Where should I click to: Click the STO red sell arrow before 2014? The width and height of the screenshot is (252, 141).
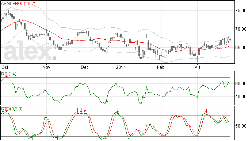(118, 111)
